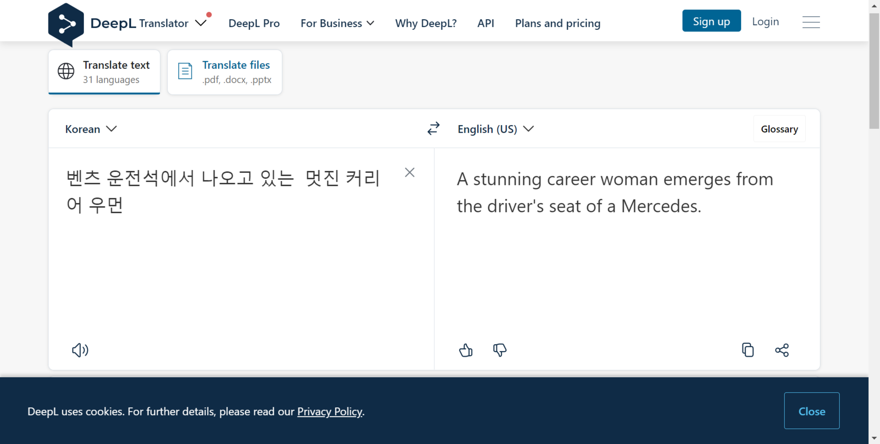Screen dimensions: 880x444
Task: Go to the API page
Action: point(486,23)
